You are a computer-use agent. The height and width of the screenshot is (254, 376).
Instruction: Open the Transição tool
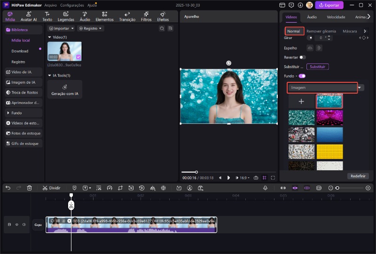coord(127,16)
